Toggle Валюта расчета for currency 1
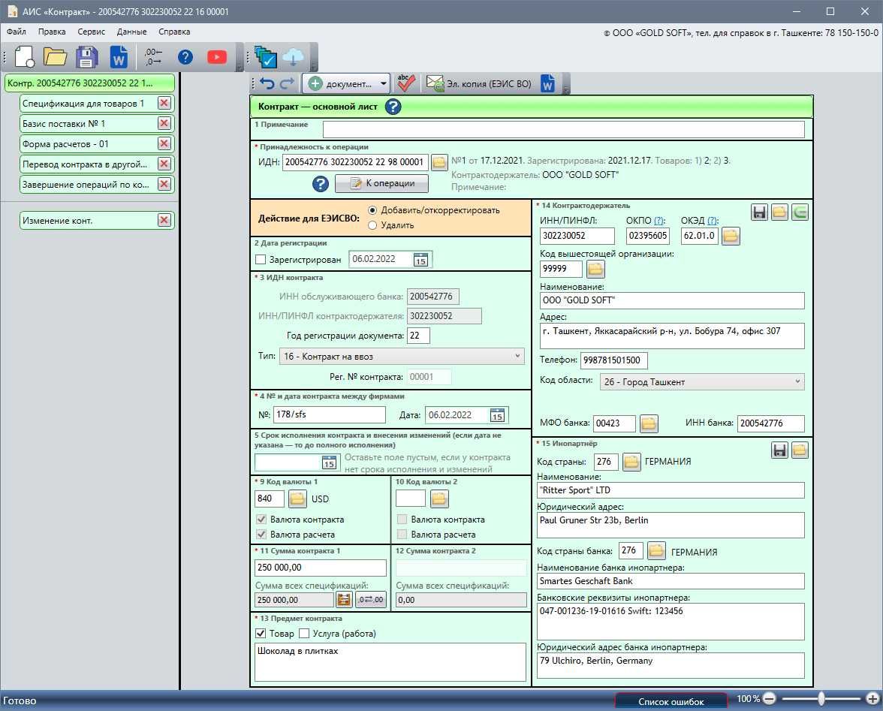The width and height of the screenshot is (883, 711). click(x=261, y=535)
